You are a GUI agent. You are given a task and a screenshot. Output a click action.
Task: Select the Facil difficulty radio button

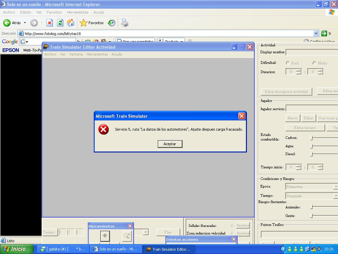[288, 63]
